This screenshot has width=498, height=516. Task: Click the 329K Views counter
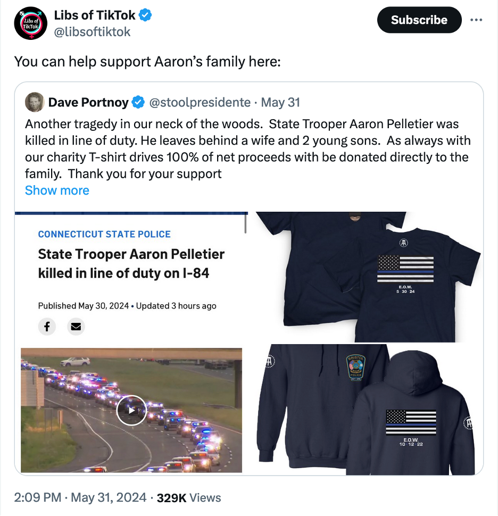pyautogui.click(x=188, y=497)
